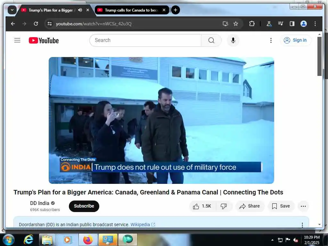Bookmark this page with star icon
This screenshot has width=328, height=246.
(x=236, y=24)
